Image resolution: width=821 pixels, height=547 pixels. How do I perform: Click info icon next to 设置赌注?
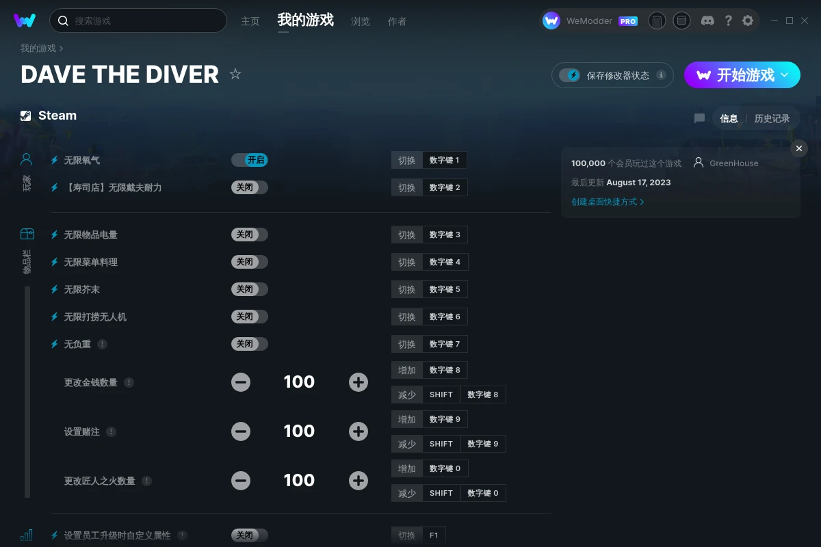click(111, 431)
